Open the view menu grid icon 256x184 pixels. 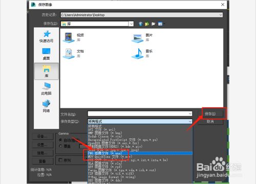(x=160, y=24)
